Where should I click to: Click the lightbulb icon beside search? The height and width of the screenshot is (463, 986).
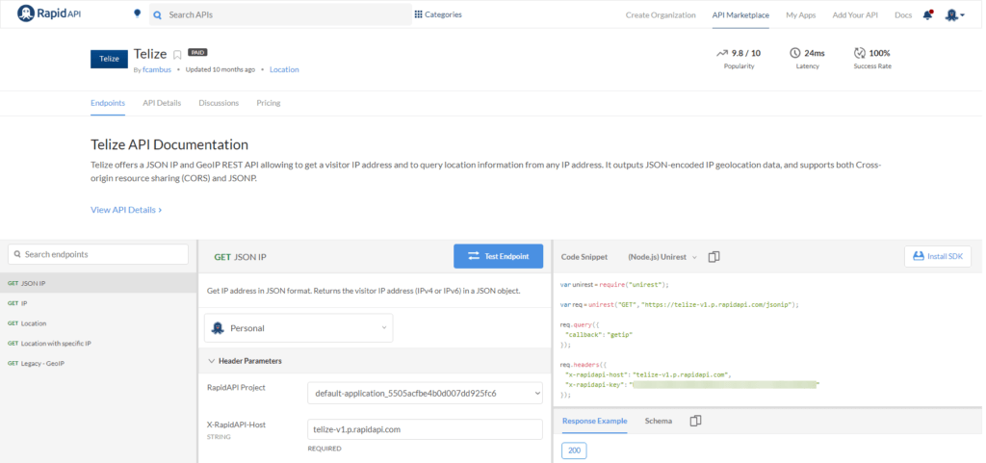pyautogui.click(x=137, y=13)
